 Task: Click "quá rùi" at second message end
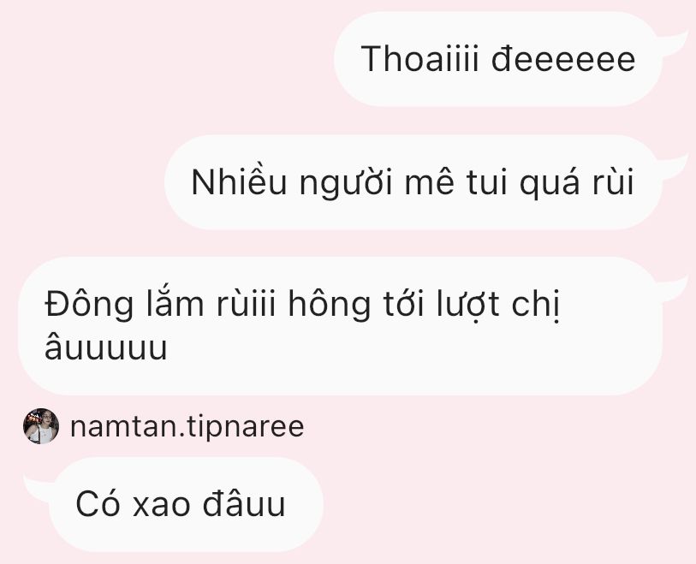(x=577, y=183)
